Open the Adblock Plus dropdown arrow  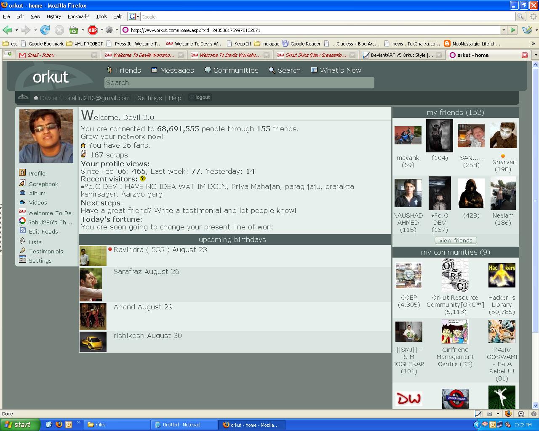coord(102,30)
